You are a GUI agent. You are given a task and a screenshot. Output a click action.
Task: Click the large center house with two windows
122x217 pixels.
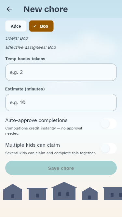pos(64,191)
